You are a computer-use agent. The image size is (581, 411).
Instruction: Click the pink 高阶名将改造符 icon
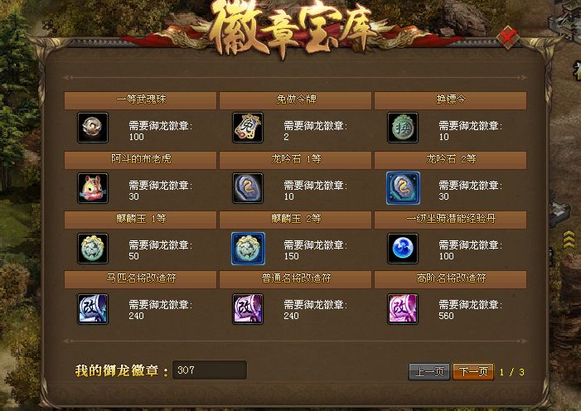pos(403,309)
